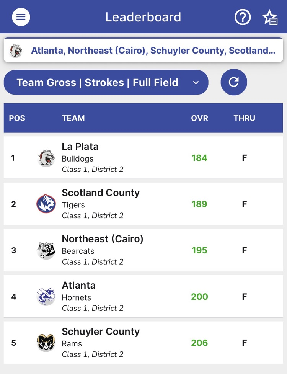Image resolution: width=287 pixels, height=374 pixels.
Task: Click the chevron arrow on leaderboard filter
Action: [196, 83]
